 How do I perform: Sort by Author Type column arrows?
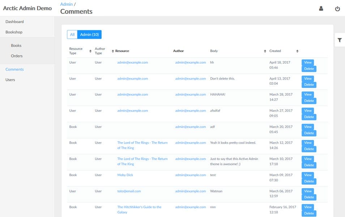[112, 51]
